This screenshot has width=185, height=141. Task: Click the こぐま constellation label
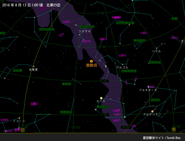coord(18,70)
